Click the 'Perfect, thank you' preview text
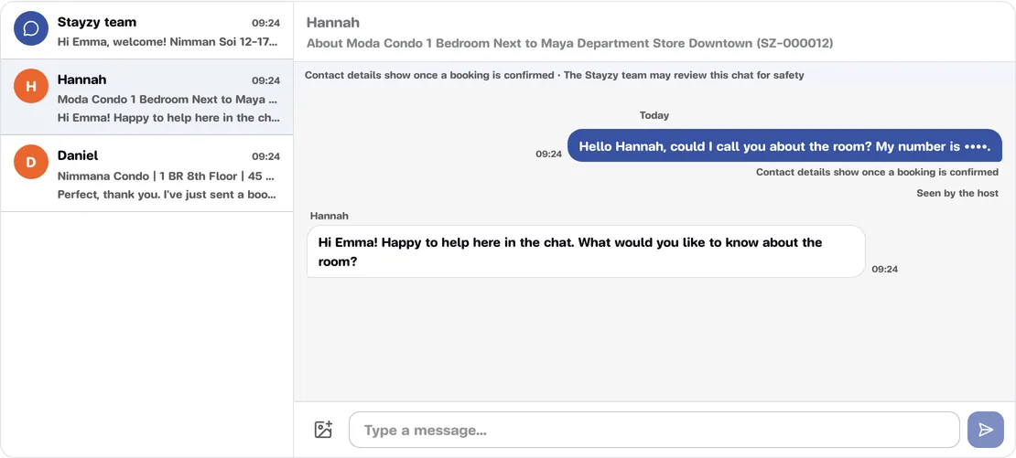Viewport: 1016px width, 458px height. [x=168, y=194]
